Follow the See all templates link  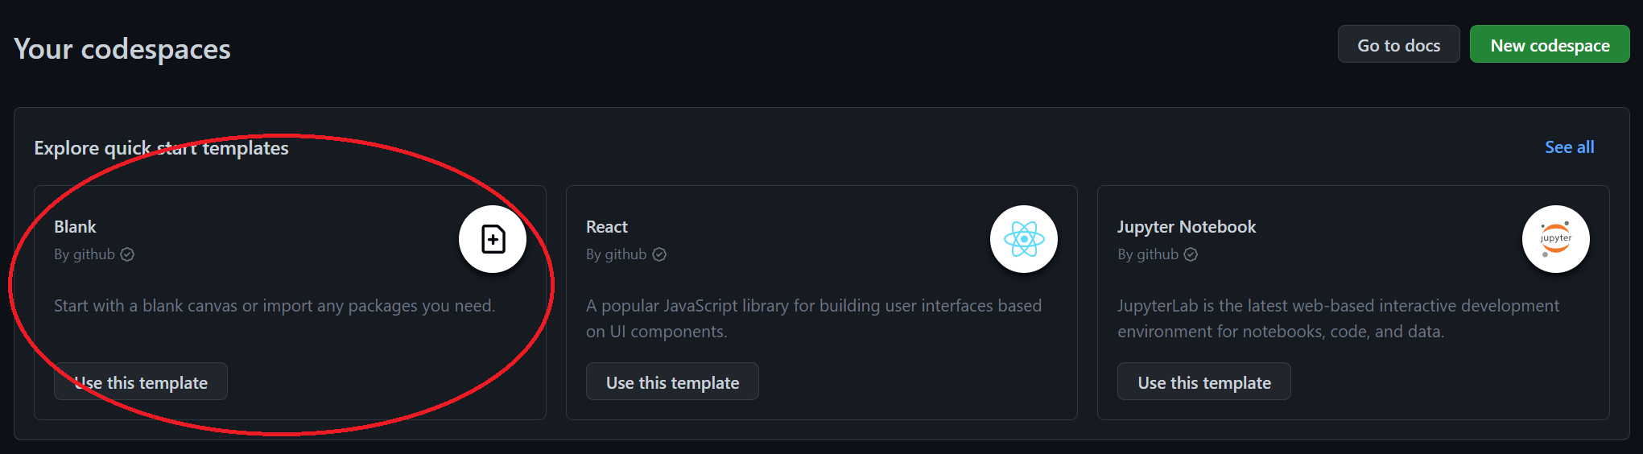point(1569,147)
